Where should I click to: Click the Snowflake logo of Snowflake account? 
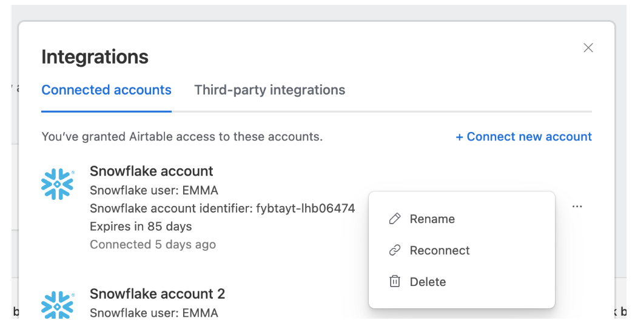[58, 184]
